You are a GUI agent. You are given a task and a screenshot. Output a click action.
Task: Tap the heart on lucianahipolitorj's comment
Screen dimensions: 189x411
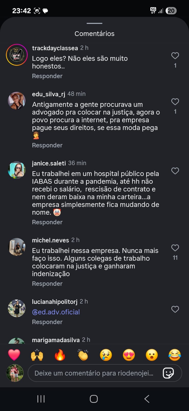[x=175, y=309]
